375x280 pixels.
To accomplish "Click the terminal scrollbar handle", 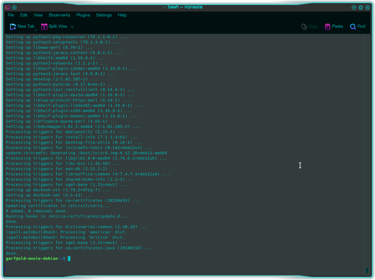I will pos(367,270).
